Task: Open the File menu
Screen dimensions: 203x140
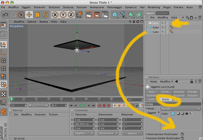Action: coord(3,7)
